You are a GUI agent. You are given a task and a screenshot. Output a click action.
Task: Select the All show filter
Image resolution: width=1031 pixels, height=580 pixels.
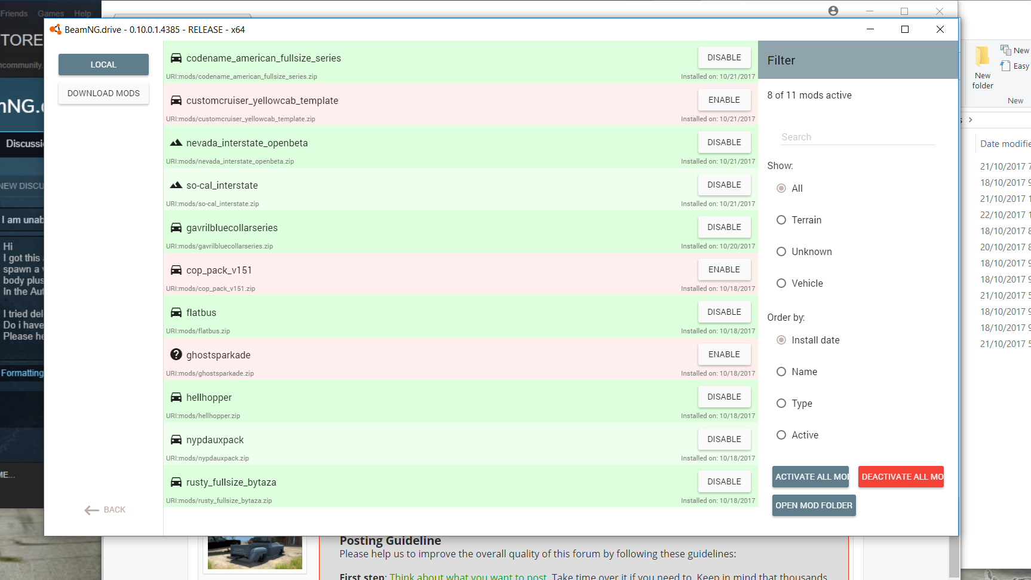point(781,188)
